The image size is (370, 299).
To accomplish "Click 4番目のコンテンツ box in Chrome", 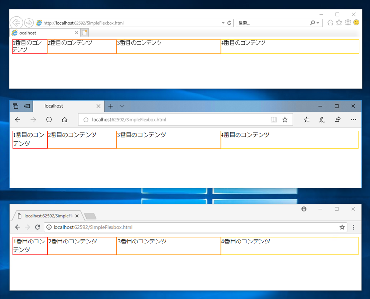I will (x=290, y=245).
